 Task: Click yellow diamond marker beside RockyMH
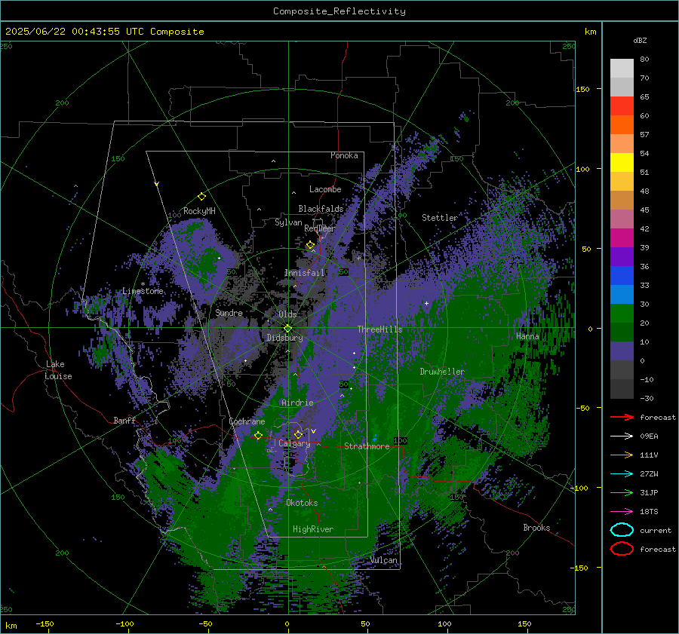click(201, 197)
